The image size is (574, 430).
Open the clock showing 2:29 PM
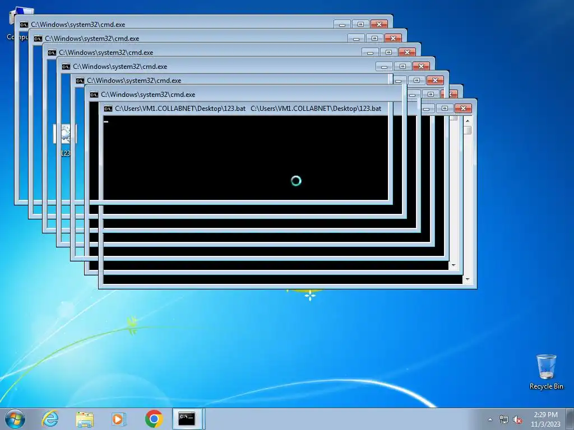[x=545, y=419]
